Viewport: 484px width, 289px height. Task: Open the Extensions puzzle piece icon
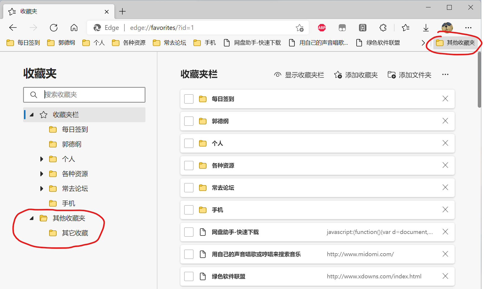pyautogui.click(x=383, y=28)
